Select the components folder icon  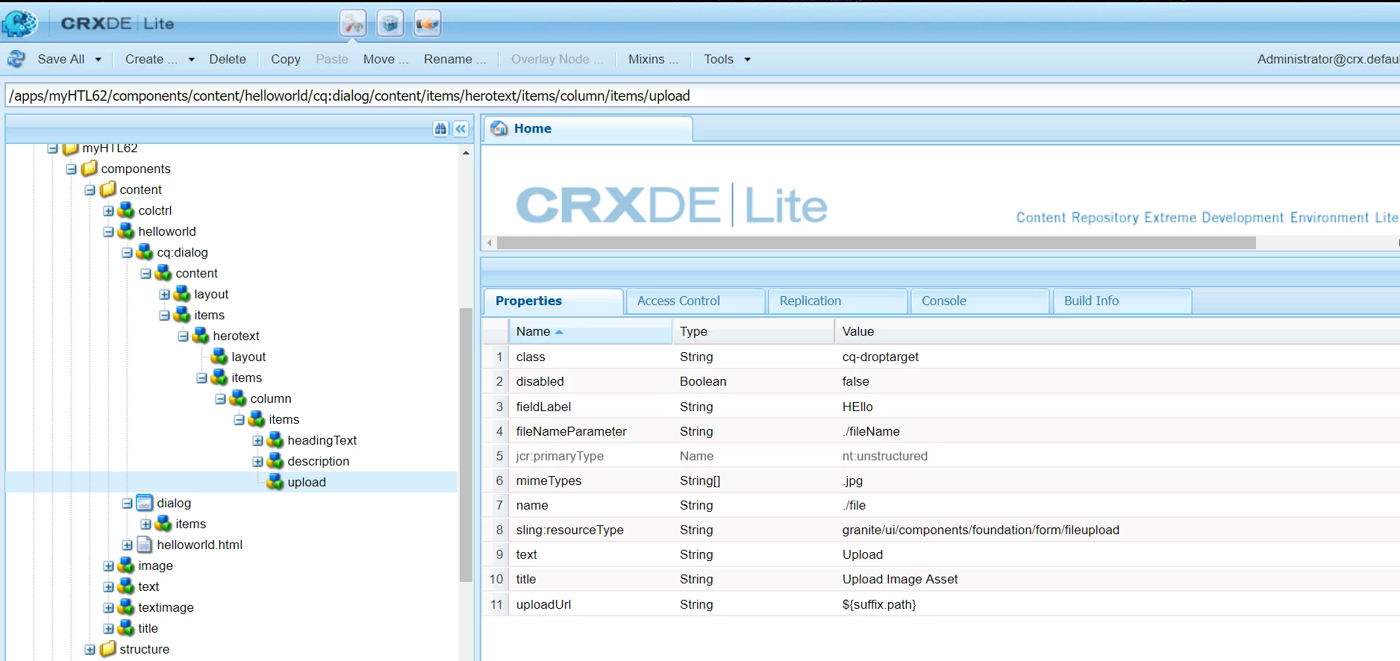pyautogui.click(x=90, y=169)
